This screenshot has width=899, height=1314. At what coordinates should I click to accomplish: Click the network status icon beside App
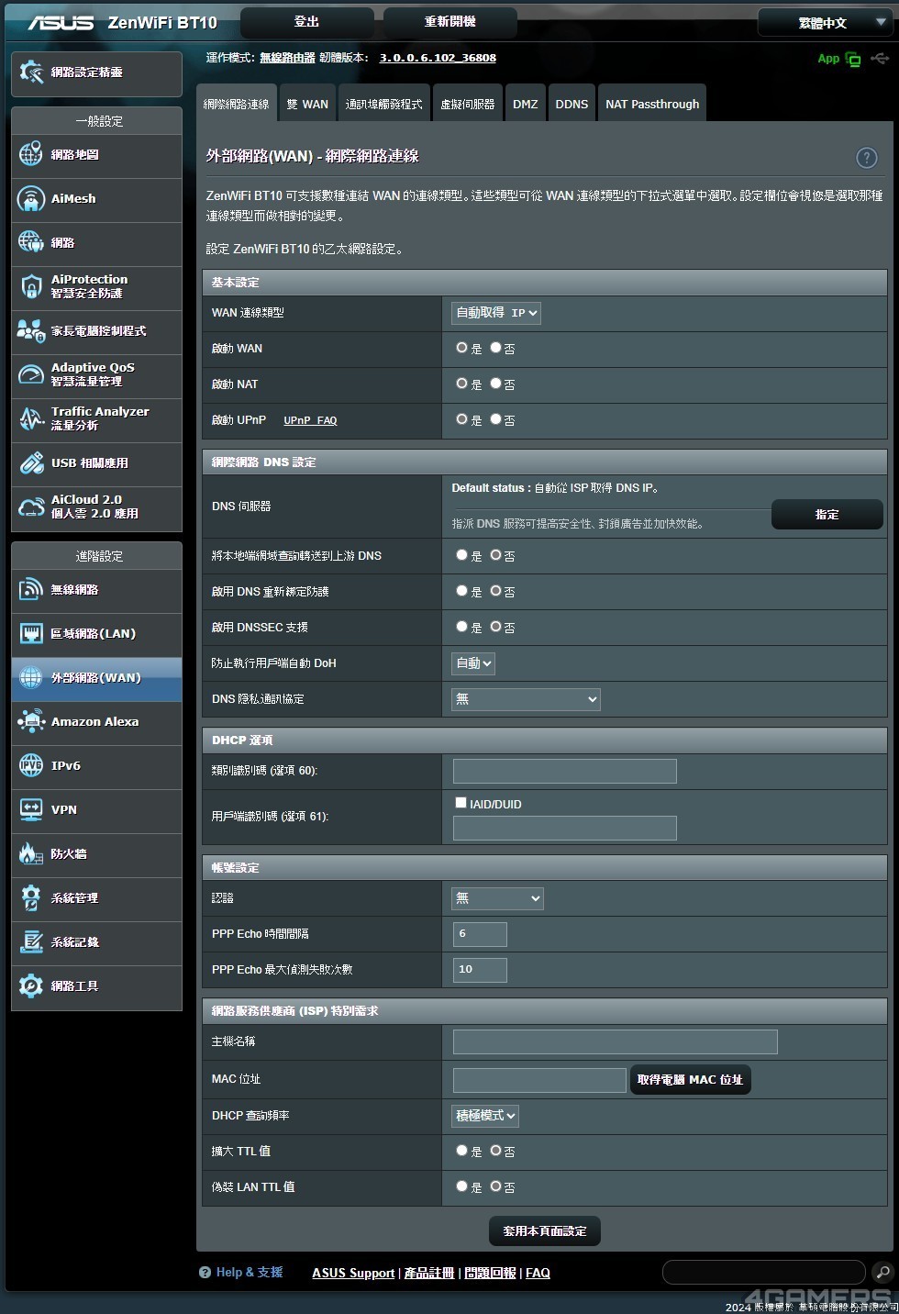(x=853, y=60)
